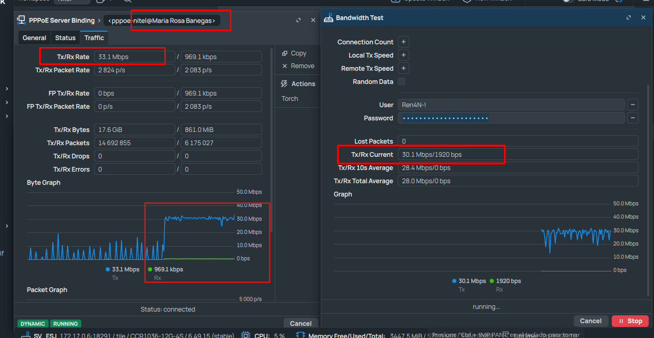This screenshot has height=338, width=654.
Task: Click the Rx green legend dot in Byte Graph
Action: (150, 269)
